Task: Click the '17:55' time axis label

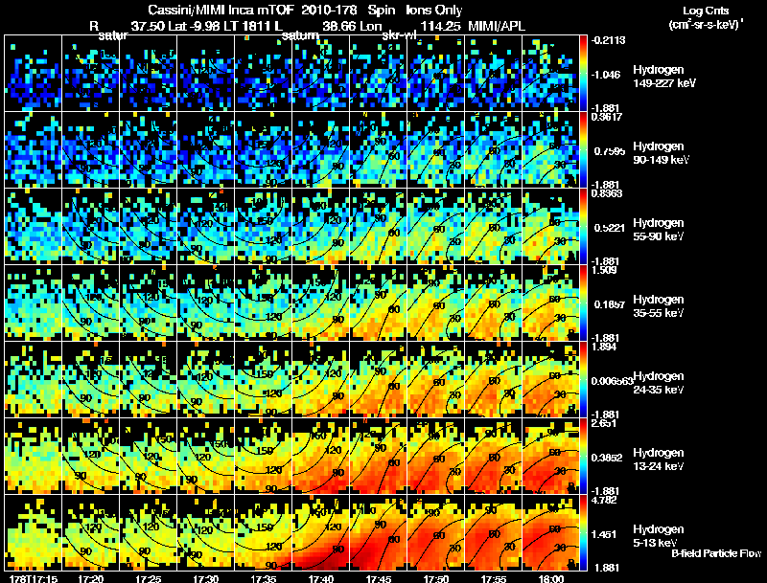Action: click(x=493, y=579)
